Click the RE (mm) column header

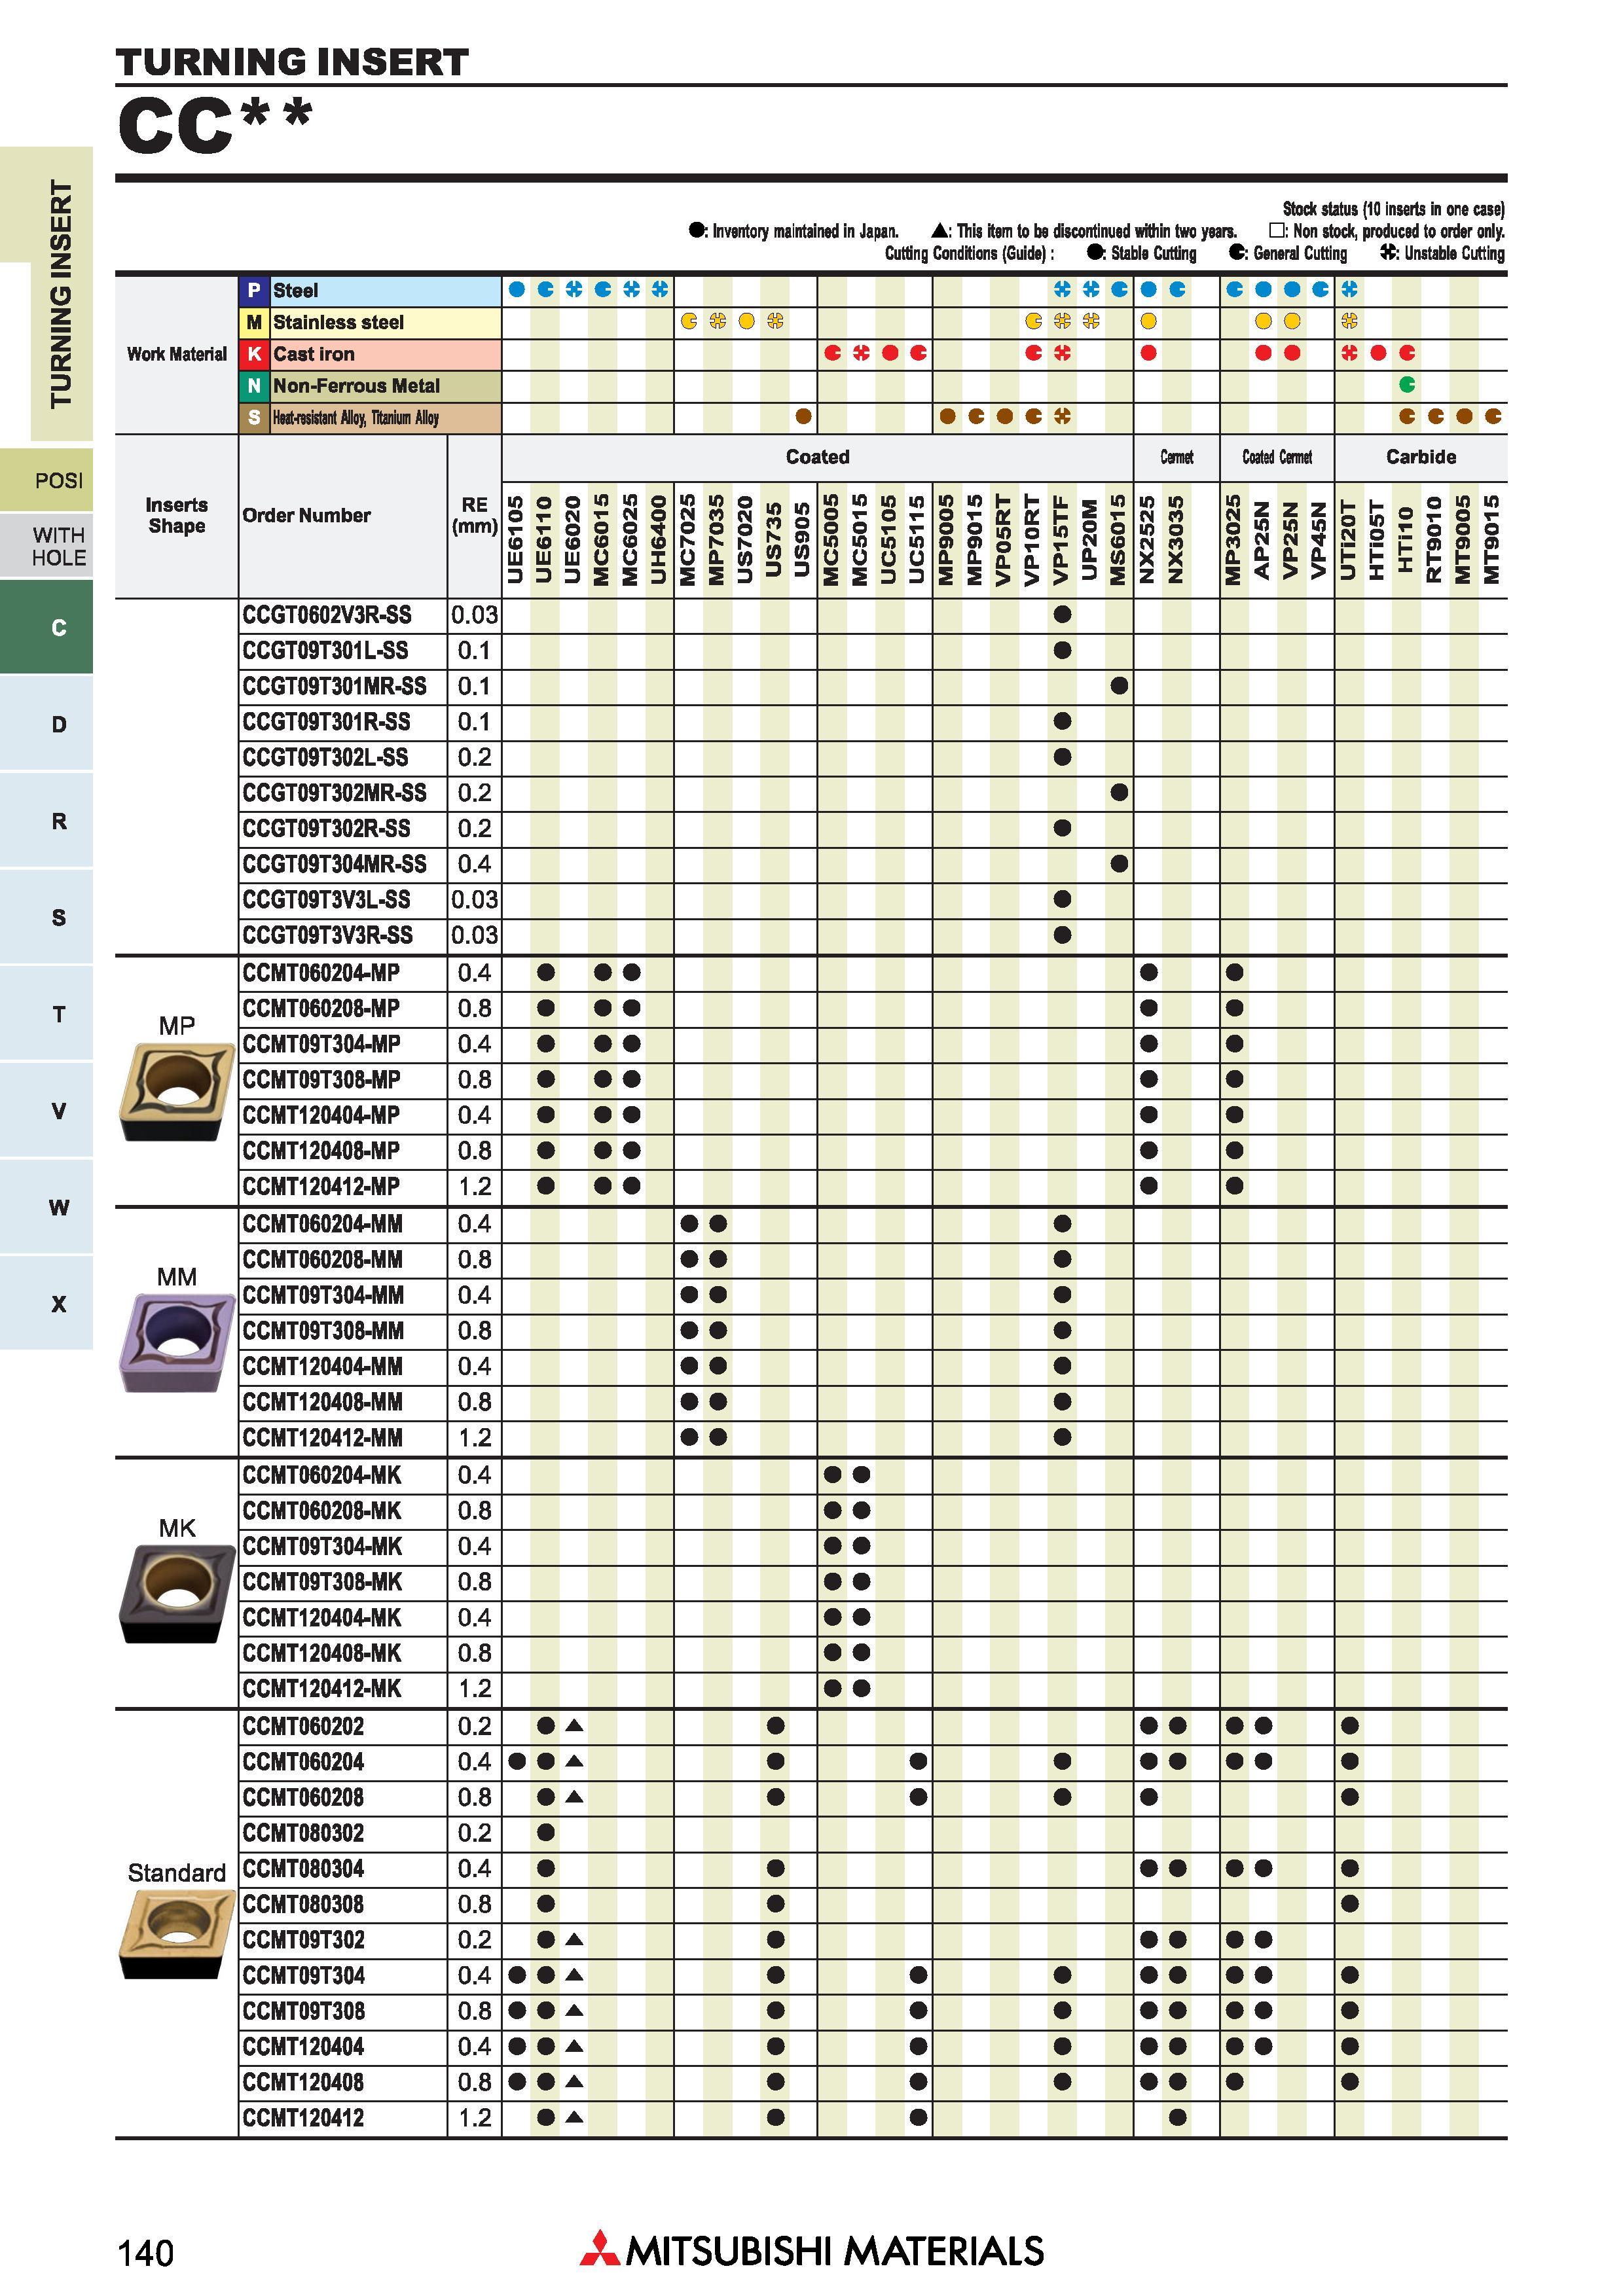tap(474, 516)
